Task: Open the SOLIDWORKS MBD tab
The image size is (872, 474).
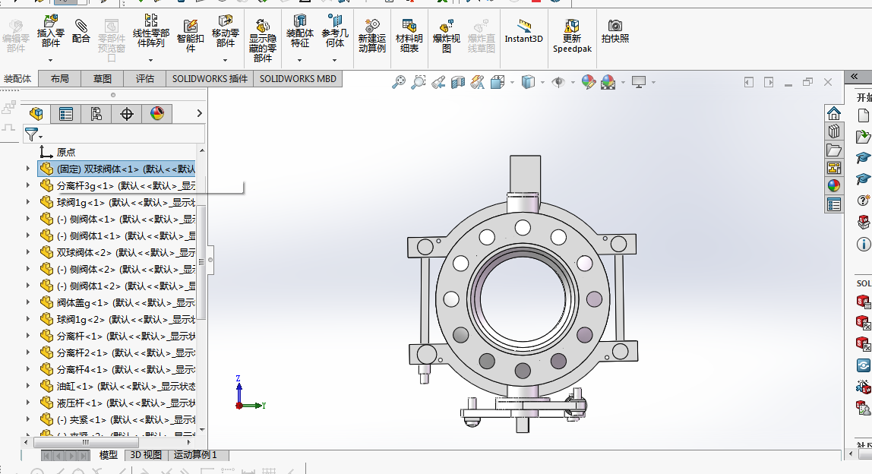Action: (x=298, y=78)
